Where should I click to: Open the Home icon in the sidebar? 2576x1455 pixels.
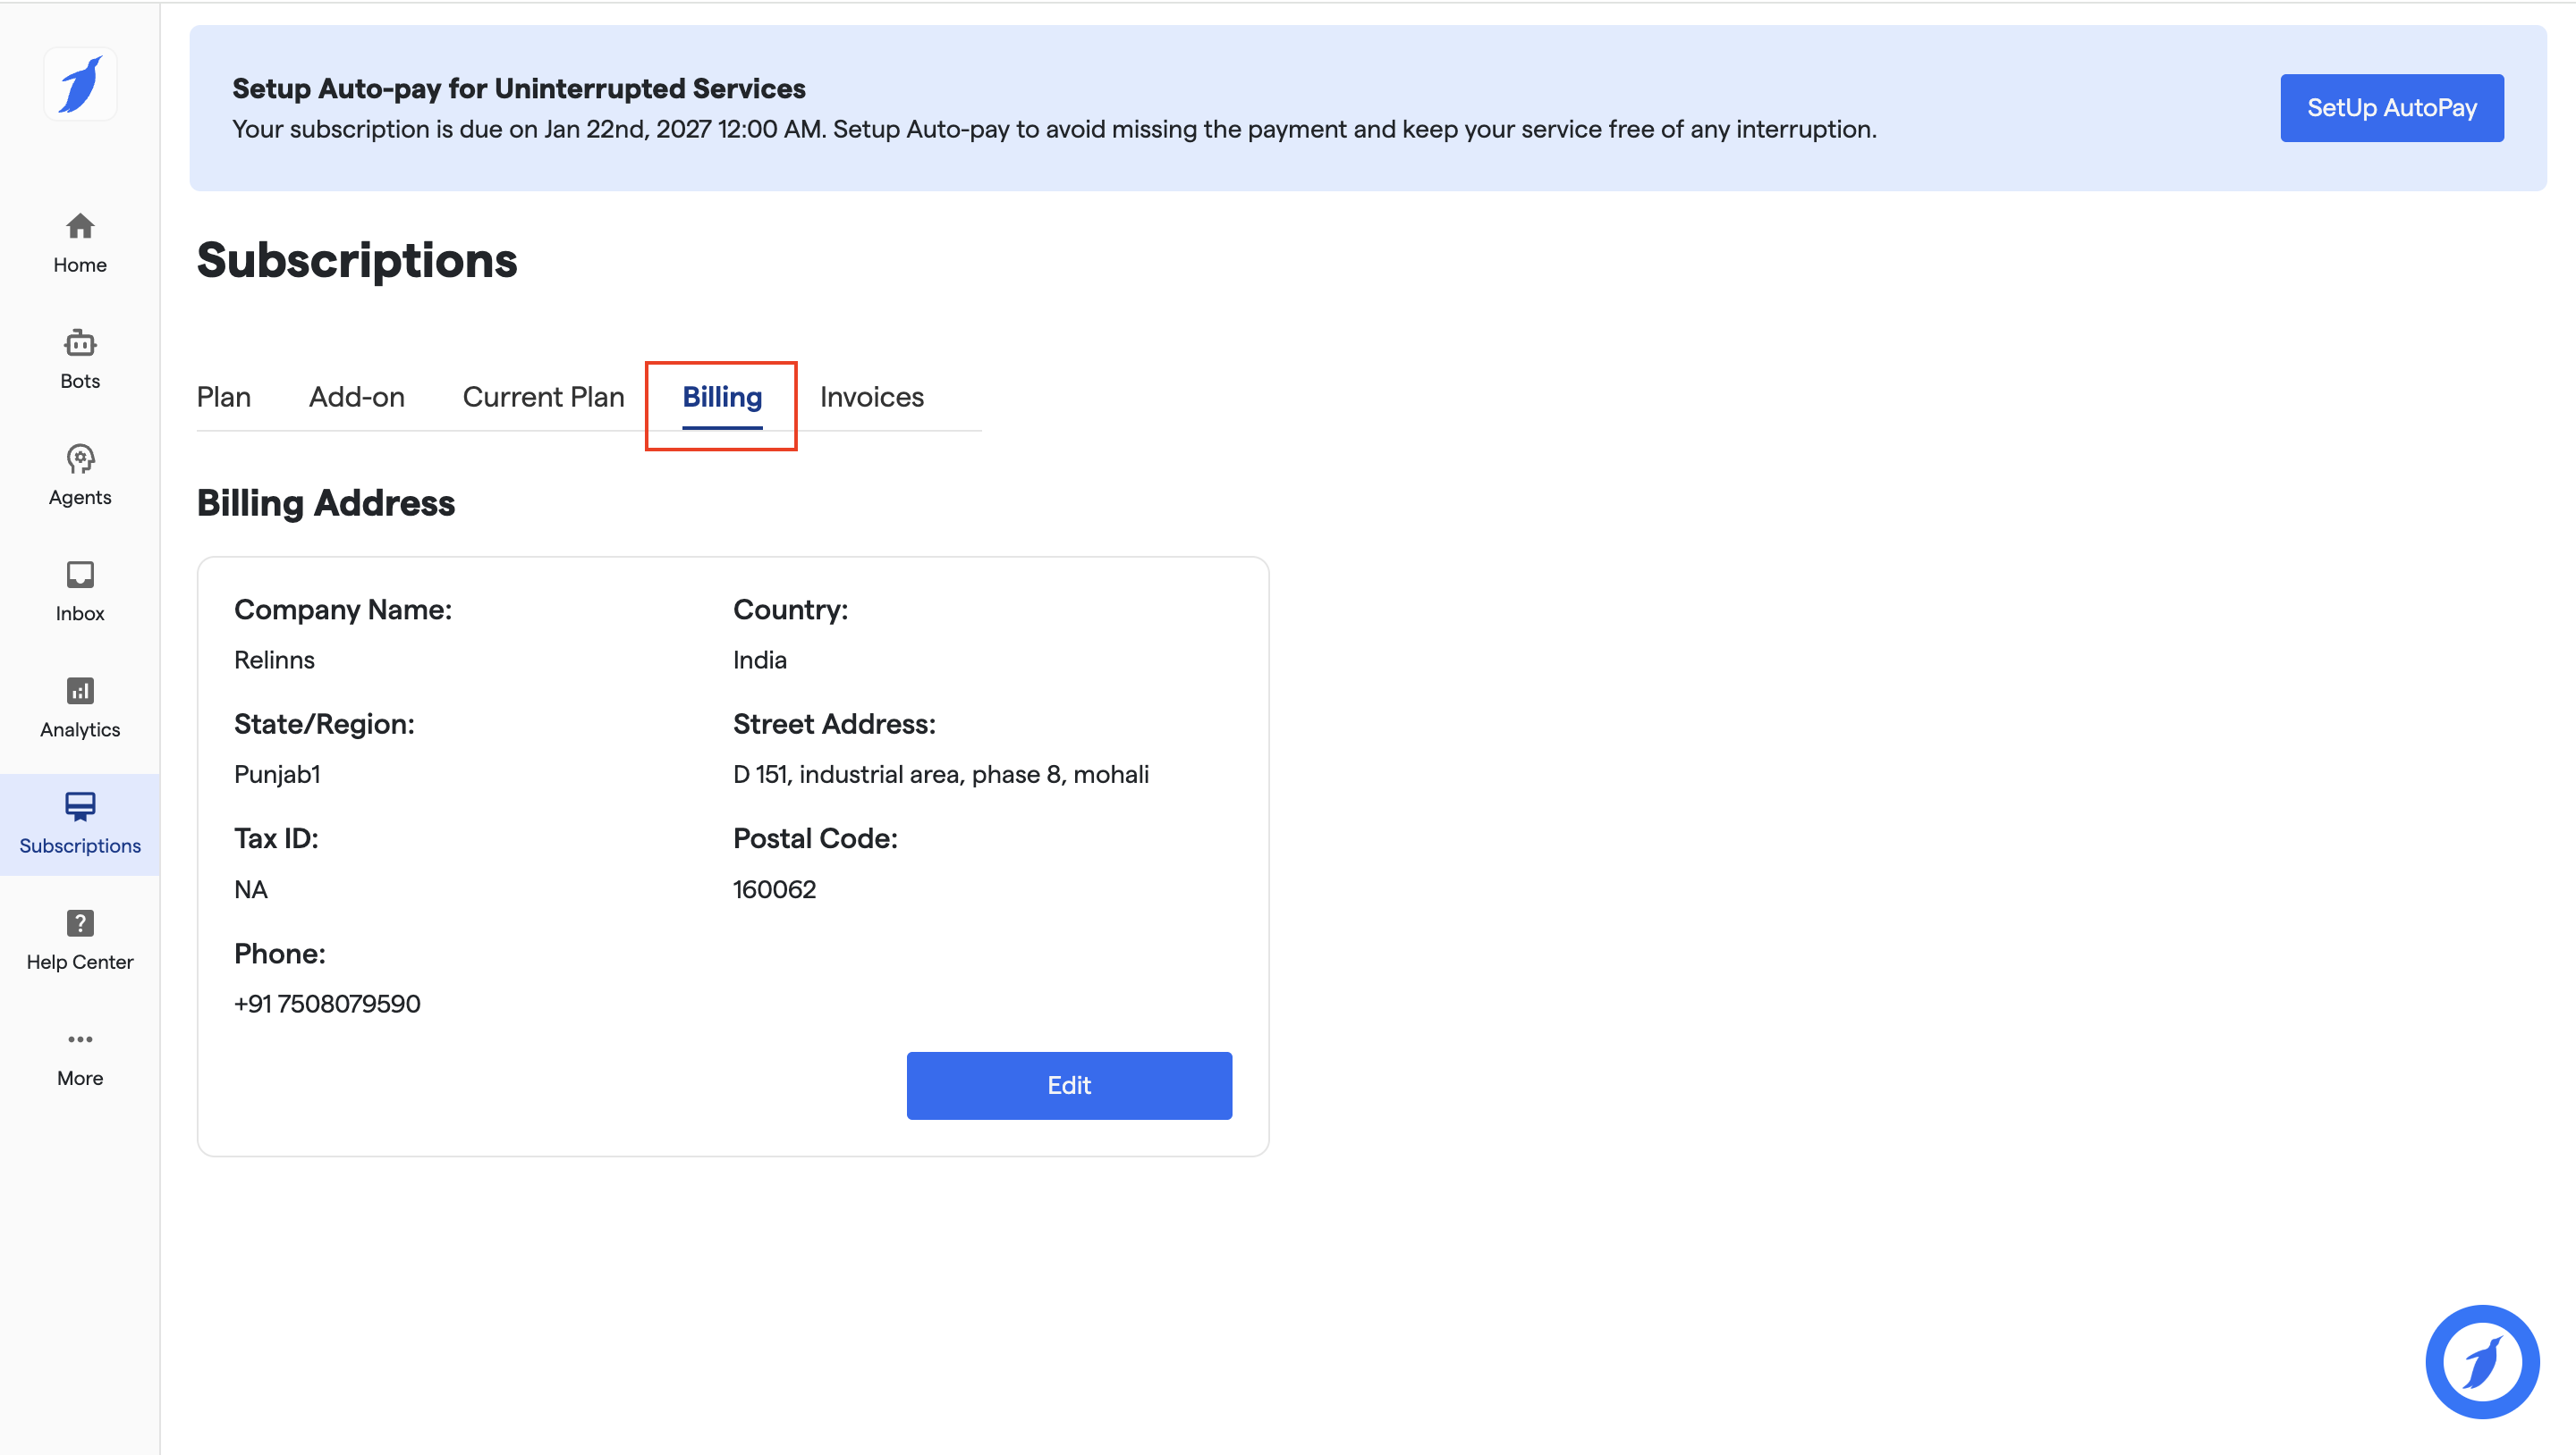80,227
